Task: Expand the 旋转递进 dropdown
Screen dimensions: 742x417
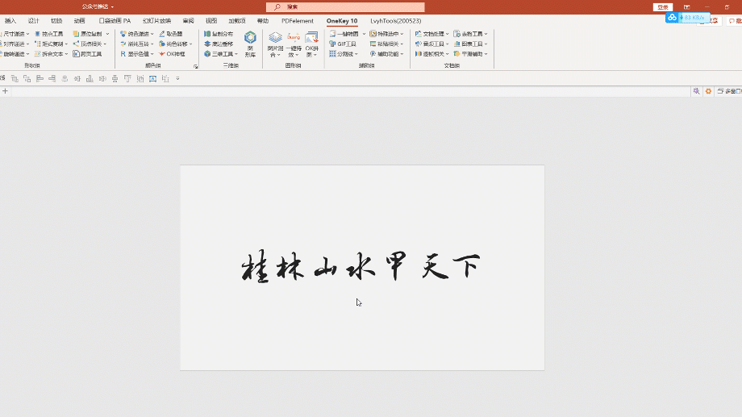Action: click(27, 54)
